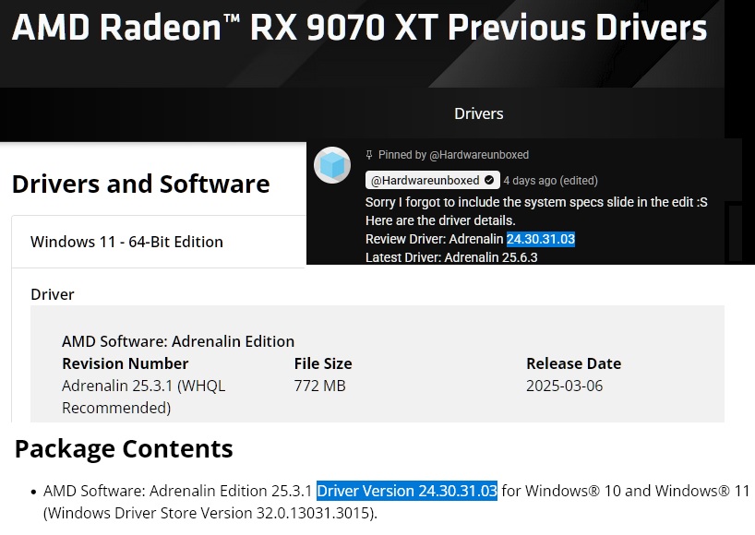Click highlighted "Driver Version 24.30.31.03" text
This screenshot has height=535, width=755.
point(407,491)
